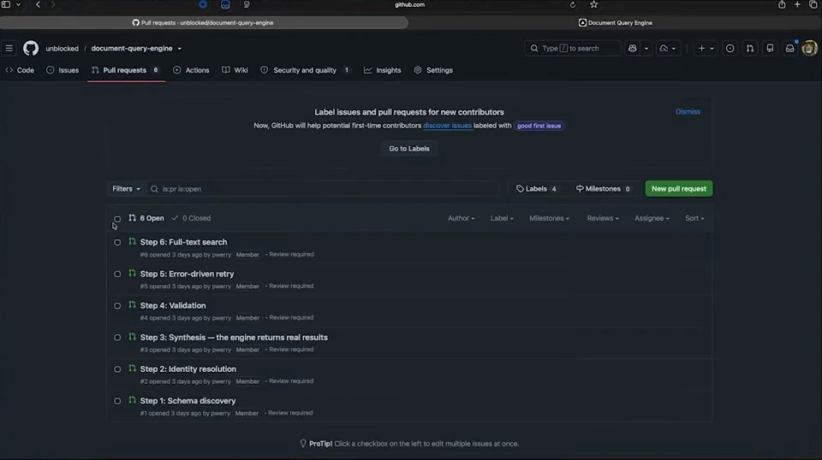Expand the Label filter dropdown
822x460 pixels.
pos(502,218)
